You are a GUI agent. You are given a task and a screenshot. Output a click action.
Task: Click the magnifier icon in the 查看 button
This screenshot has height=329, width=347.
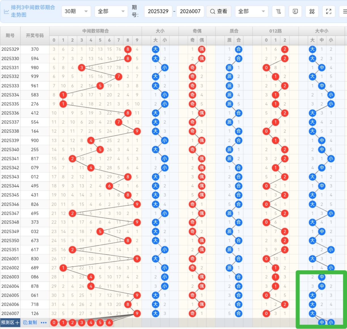click(212, 11)
